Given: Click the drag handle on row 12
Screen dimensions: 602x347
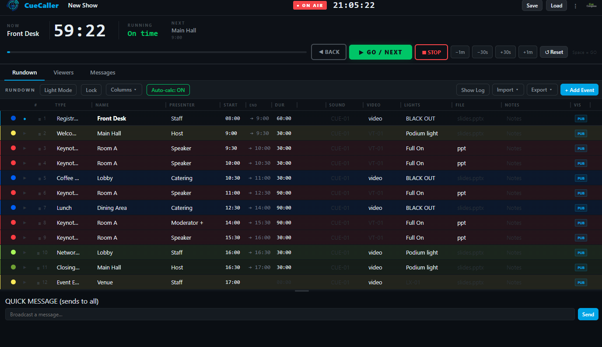Looking at the screenshot, I should [x=38, y=283].
